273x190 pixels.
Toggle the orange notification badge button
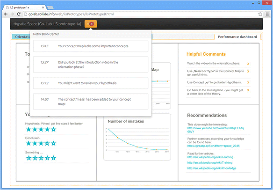tap(91, 24)
